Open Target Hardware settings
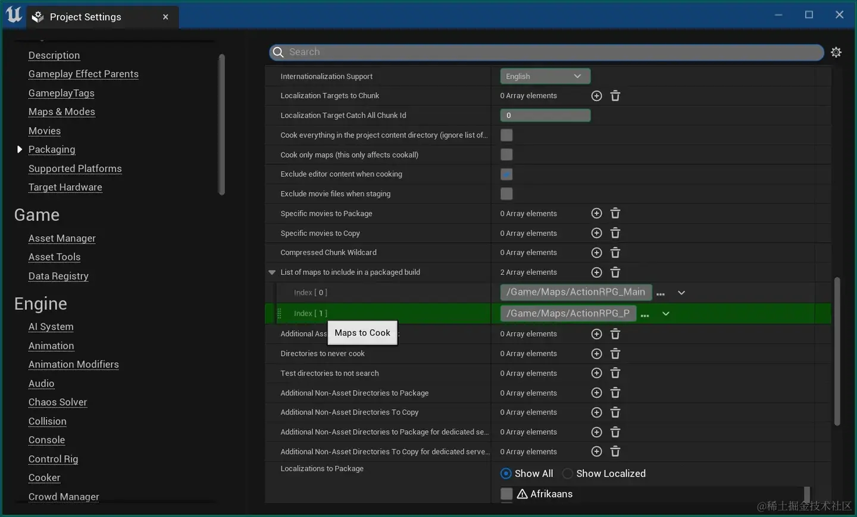Image resolution: width=857 pixels, height=517 pixels. click(65, 187)
